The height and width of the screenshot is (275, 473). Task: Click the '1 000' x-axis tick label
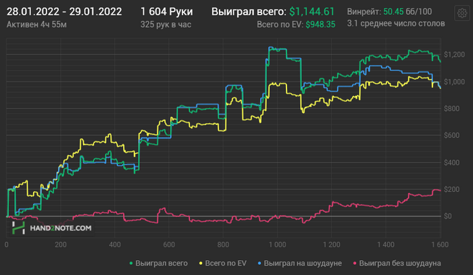pos(277,245)
